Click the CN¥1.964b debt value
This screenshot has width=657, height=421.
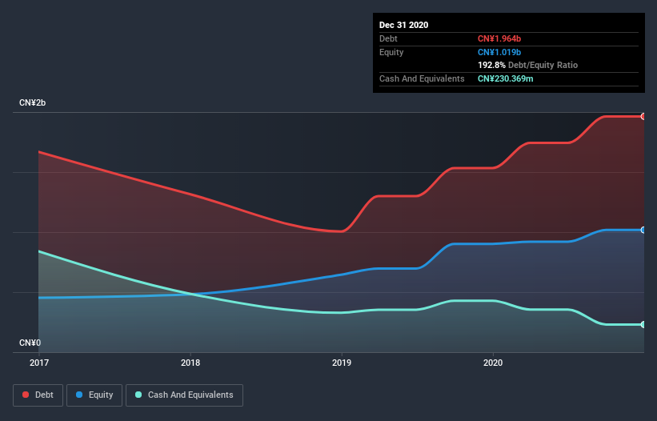499,38
